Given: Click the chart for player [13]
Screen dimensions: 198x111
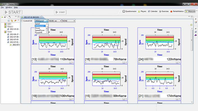Looking at the screenshot, I should (53, 42).
